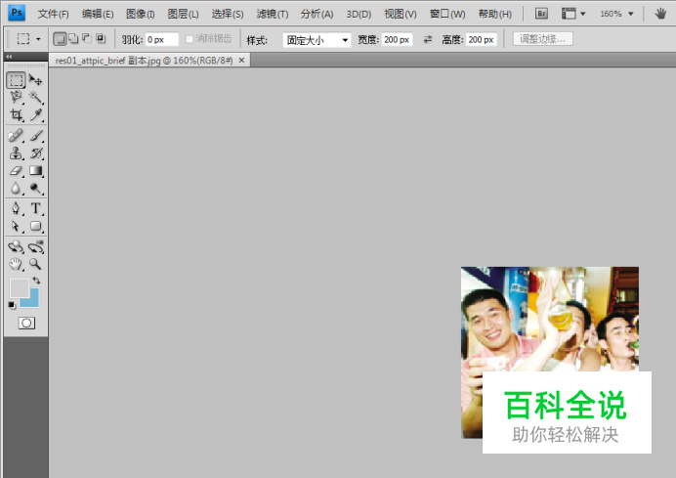Toggle the 消除锯齿 anti-alias checkbox
Image resolution: width=676 pixels, height=478 pixels.
tap(189, 39)
